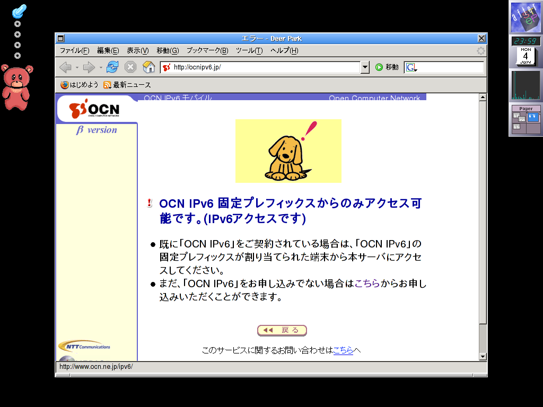Stop loading the page
The image size is (543, 407).
click(130, 67)
